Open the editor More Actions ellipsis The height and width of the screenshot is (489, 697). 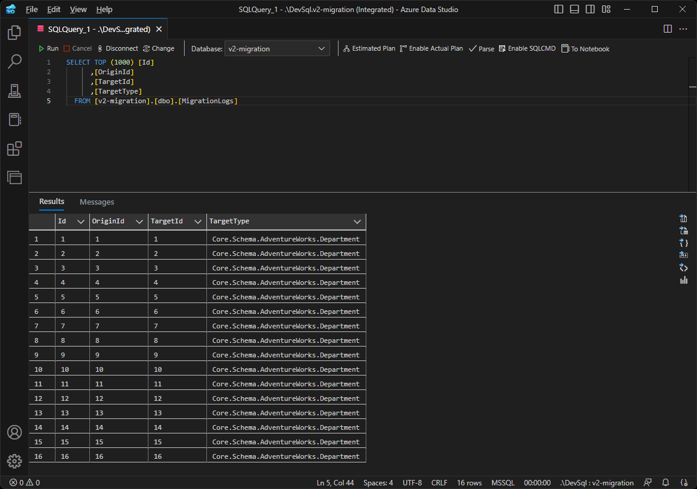[683, 29]
